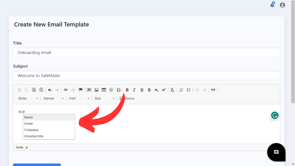Click the Copy icon in editor toolbar
The image size is (295, 166).
coord(26,90)
